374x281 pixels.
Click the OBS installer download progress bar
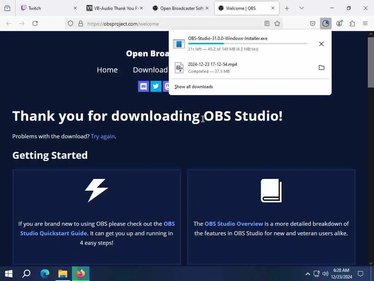(x=248, y=44)
